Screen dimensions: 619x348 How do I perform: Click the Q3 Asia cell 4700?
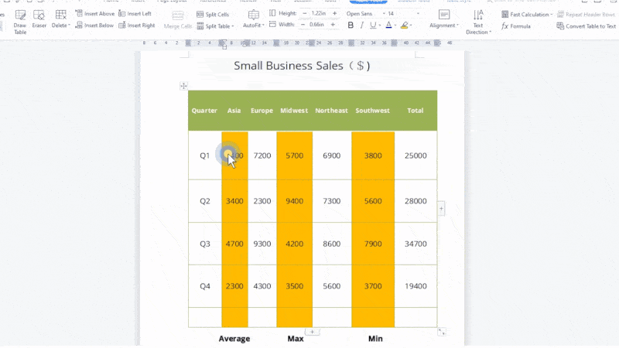click(x=234, y=244)
